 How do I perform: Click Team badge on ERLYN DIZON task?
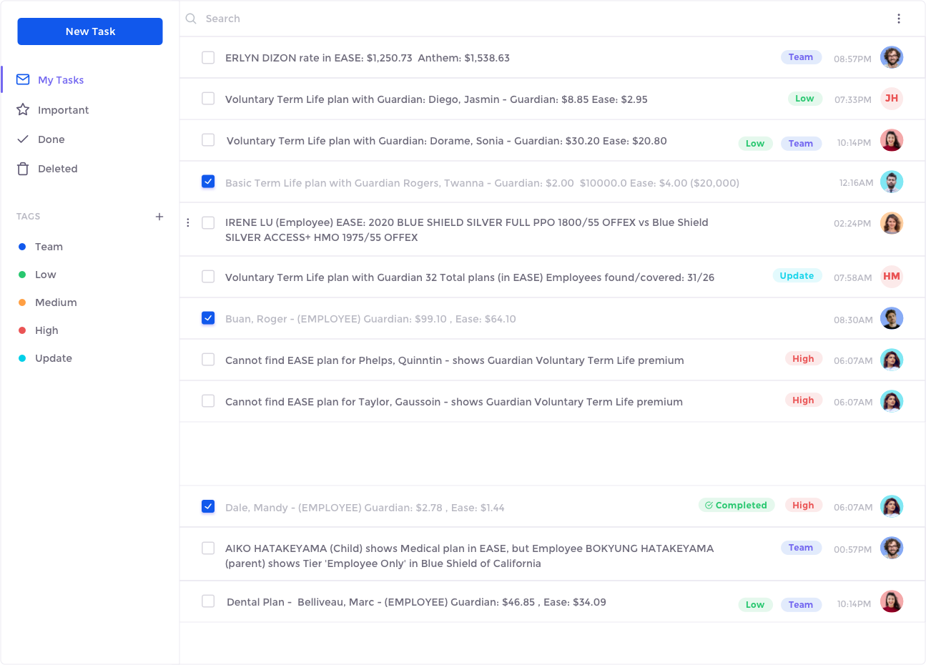801,57
